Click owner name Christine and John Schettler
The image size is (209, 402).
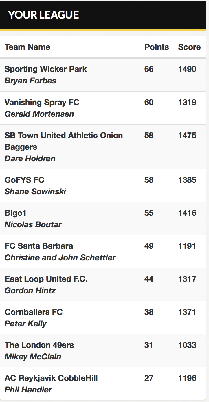coord(60,257)
